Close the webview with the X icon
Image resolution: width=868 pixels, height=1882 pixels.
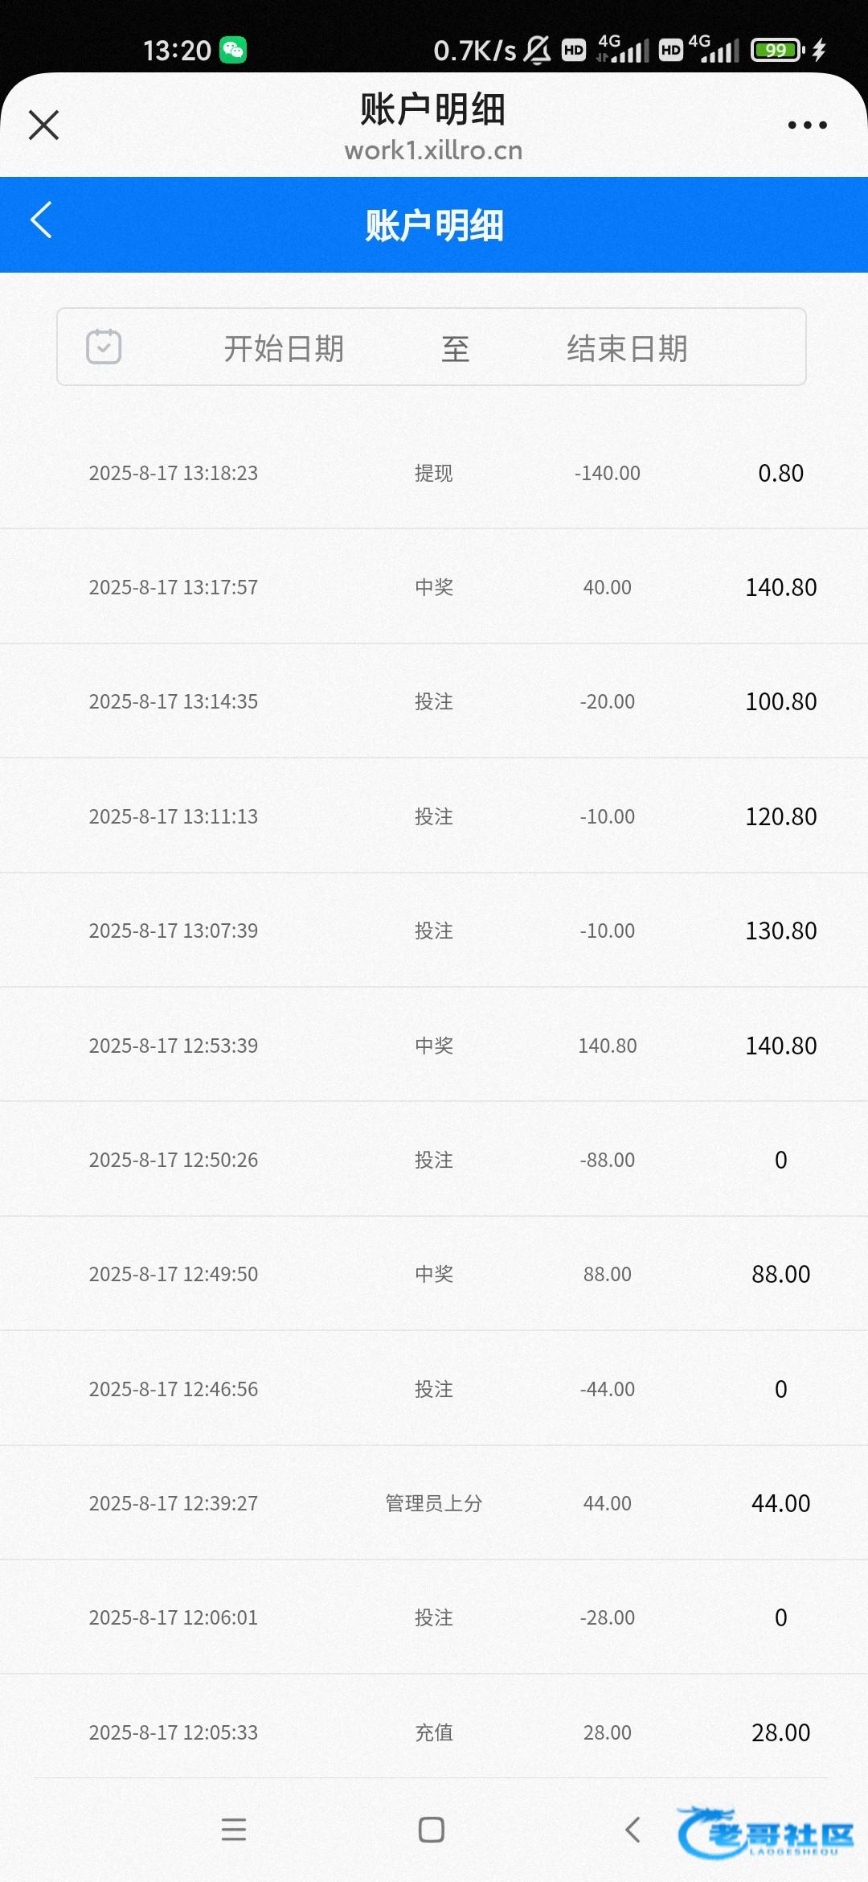[x=43, y=125]
